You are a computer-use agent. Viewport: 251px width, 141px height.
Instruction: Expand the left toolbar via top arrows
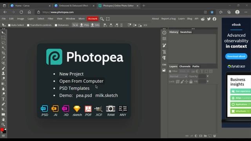pos(4,29)
